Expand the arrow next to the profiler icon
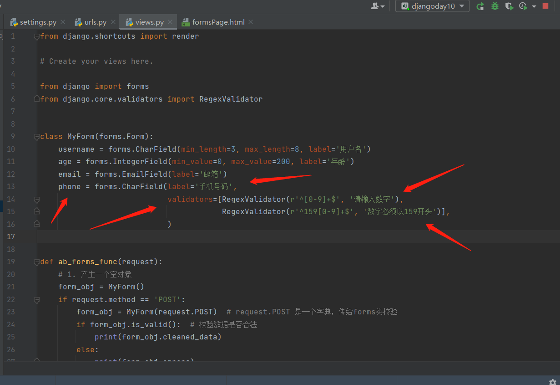 tap(534, 6)
